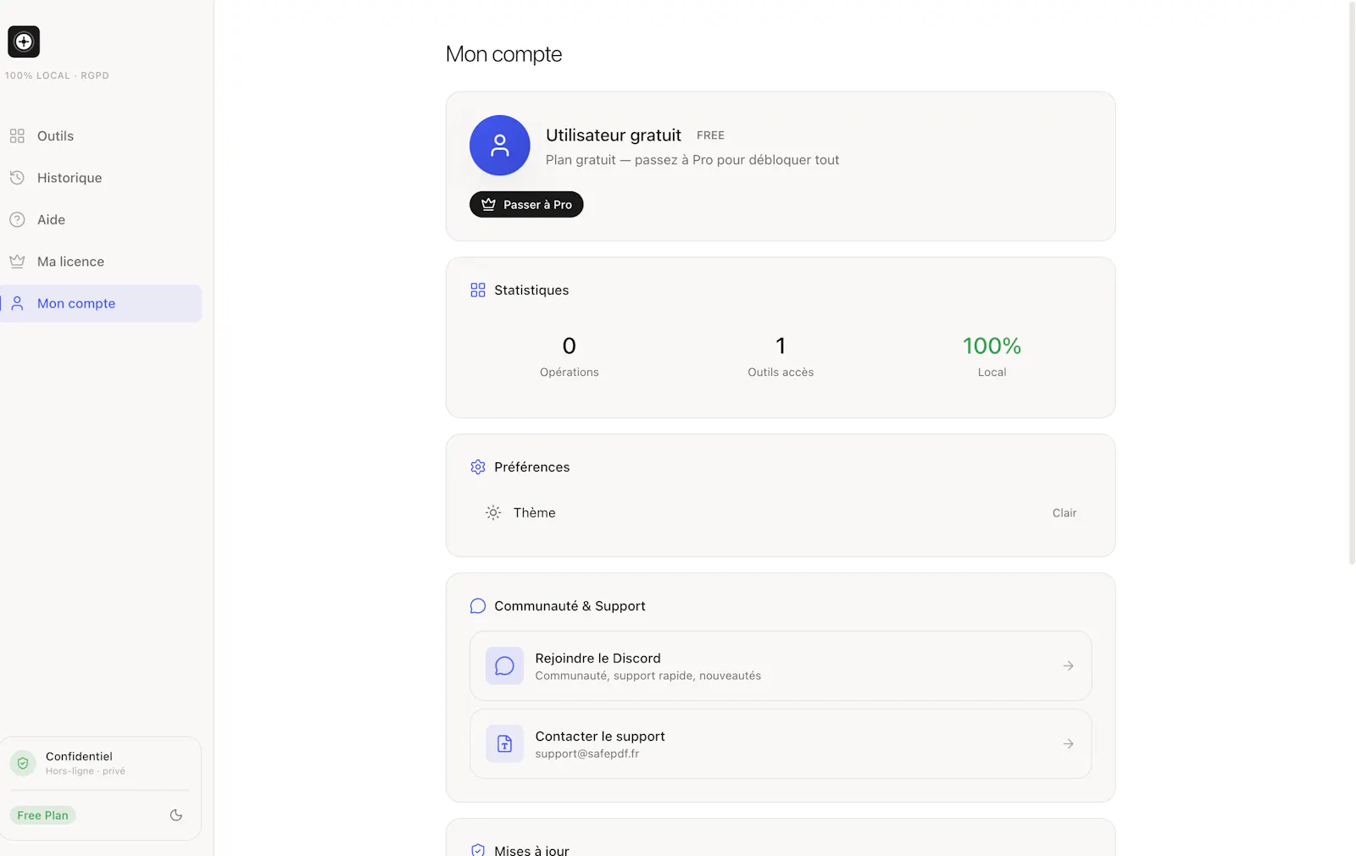This screenshot has height=856, width=1356.
Task: Open the Aide page
Action: [x=101, y=220]
